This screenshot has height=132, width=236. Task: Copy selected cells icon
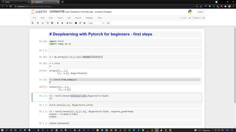(48, 23)
